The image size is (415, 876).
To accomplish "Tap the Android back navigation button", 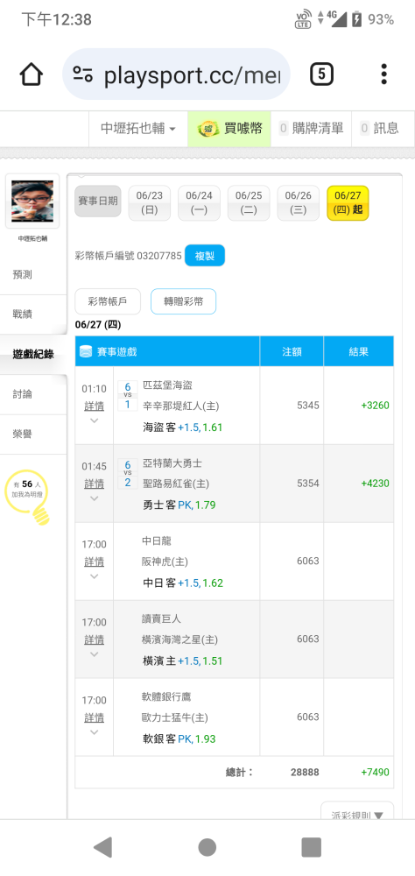I will (x=103, y=847).
